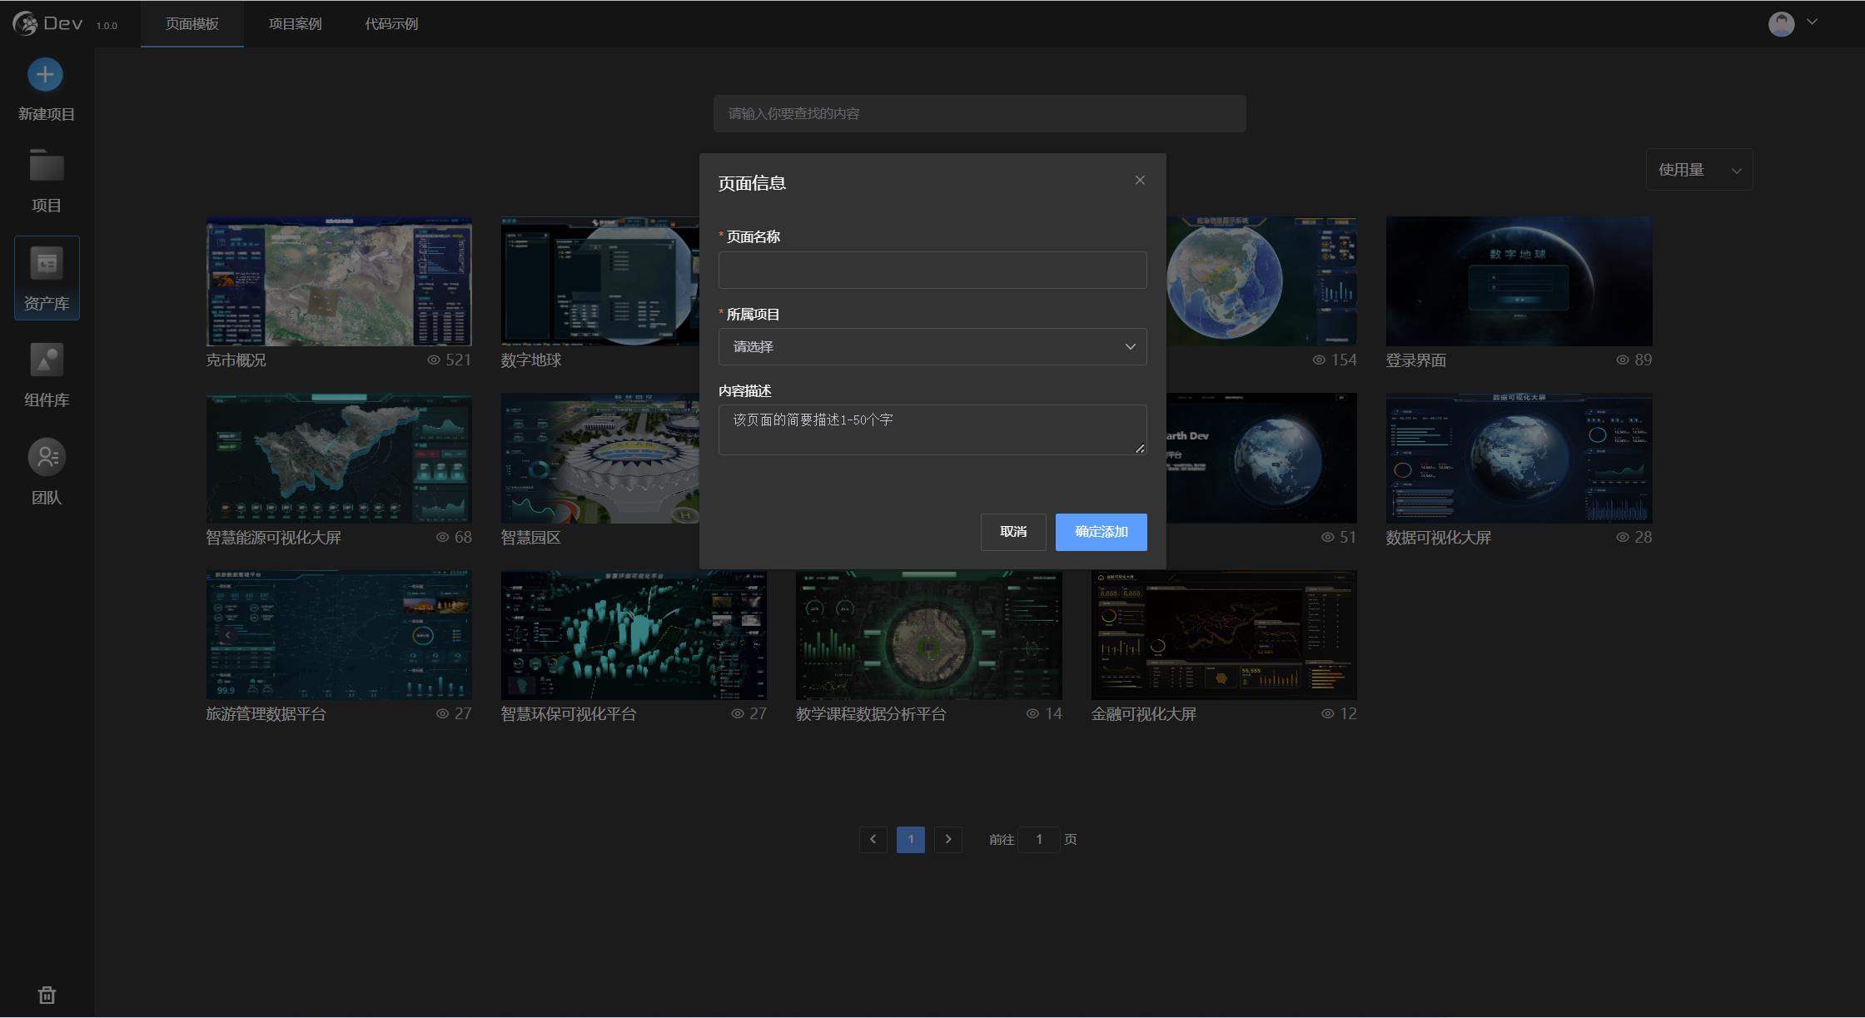Click the 1.0.0 version label

coord(107,26)
